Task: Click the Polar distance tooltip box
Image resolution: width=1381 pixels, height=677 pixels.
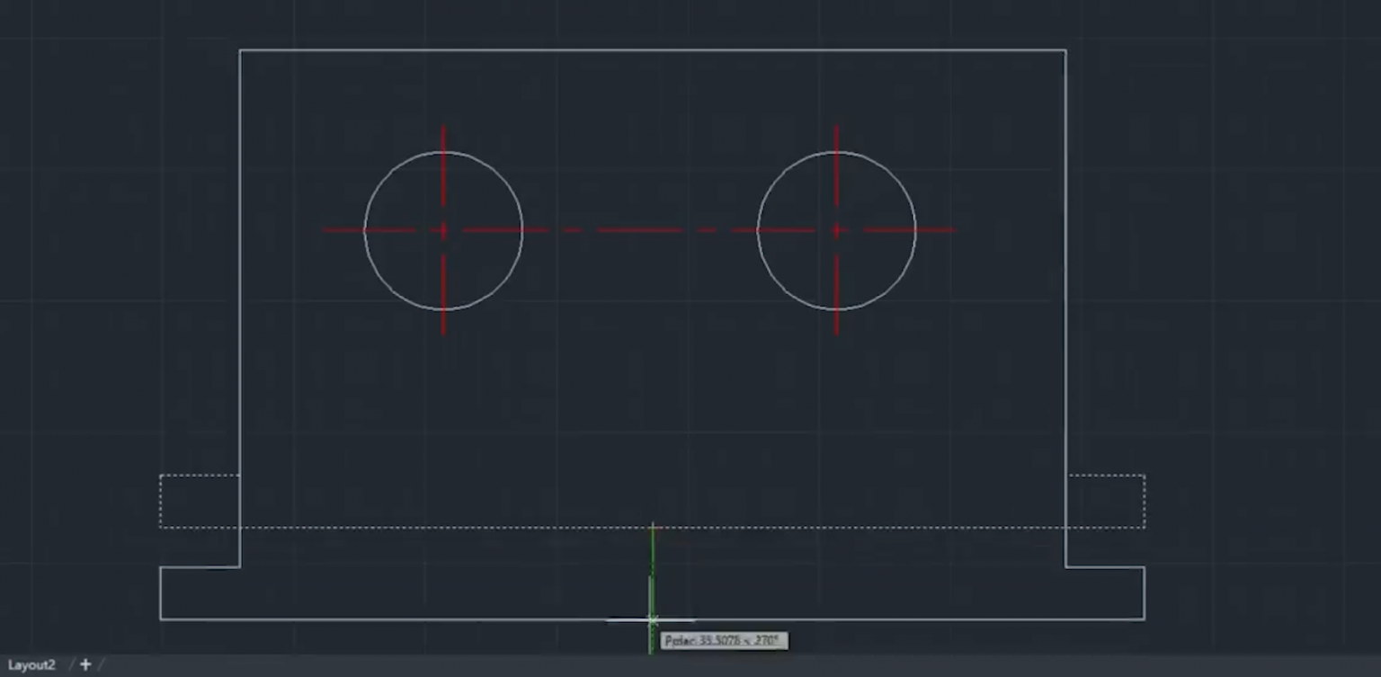Action: pos(724,640)
